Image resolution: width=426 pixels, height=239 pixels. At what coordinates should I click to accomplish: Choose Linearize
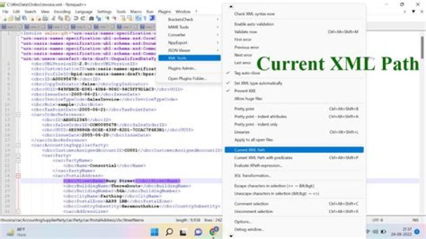click(x=294, y=132)
